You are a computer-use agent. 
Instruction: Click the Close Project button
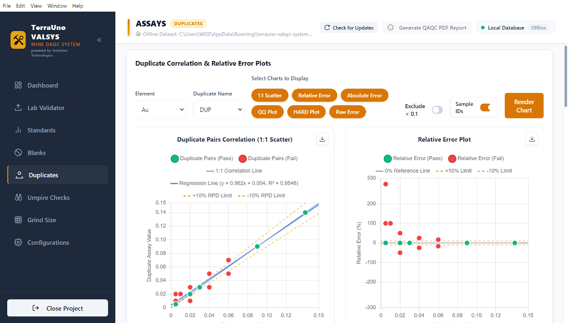point(58,308)
